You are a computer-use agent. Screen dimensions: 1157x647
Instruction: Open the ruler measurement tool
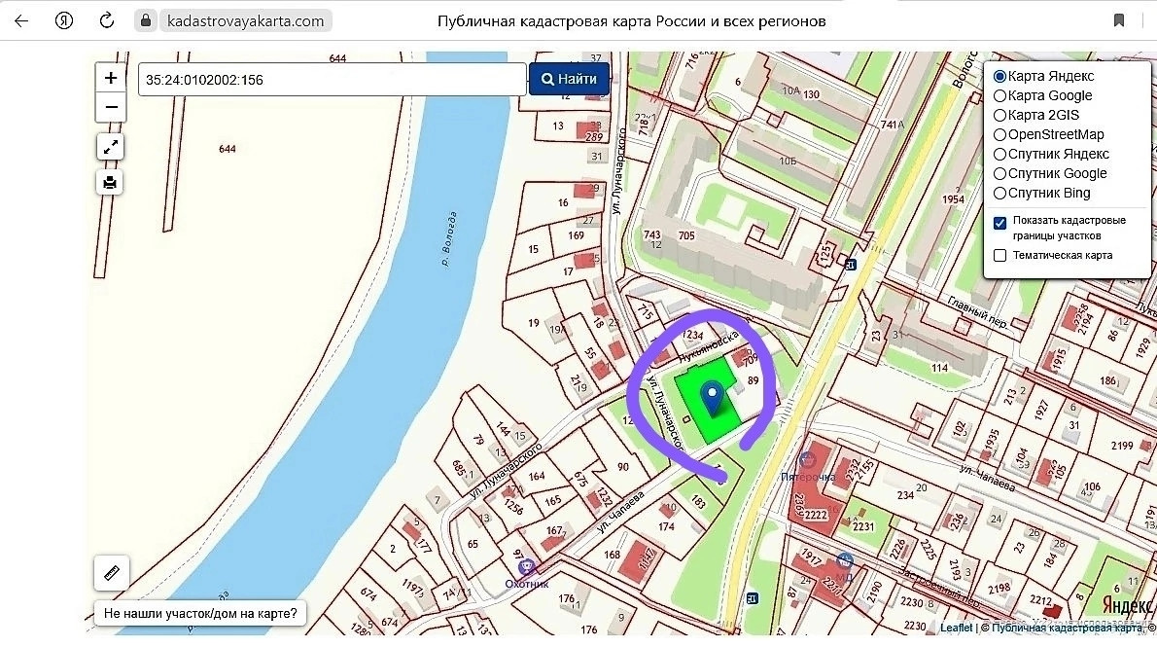[x=112, y=573]
